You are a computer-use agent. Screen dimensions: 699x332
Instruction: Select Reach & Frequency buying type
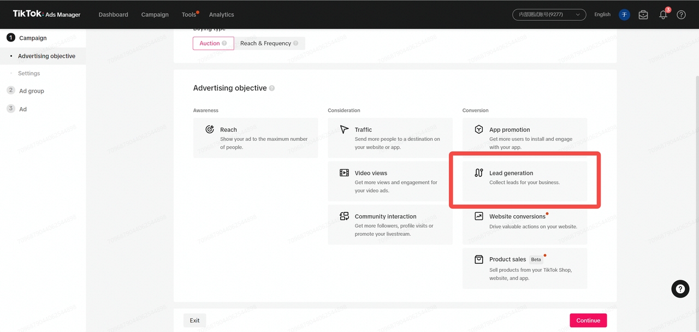(x=269, y=43)
